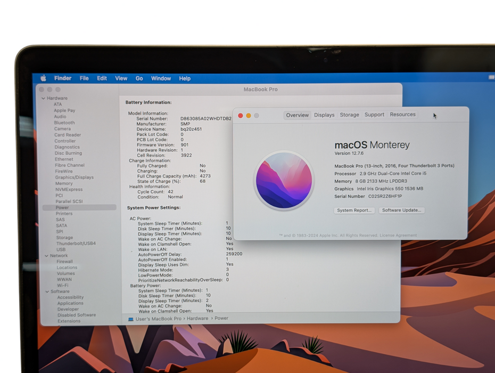Screen dimensions: 495x373
Task: Open the Edit menu
Action: click(x=102, y=78)
